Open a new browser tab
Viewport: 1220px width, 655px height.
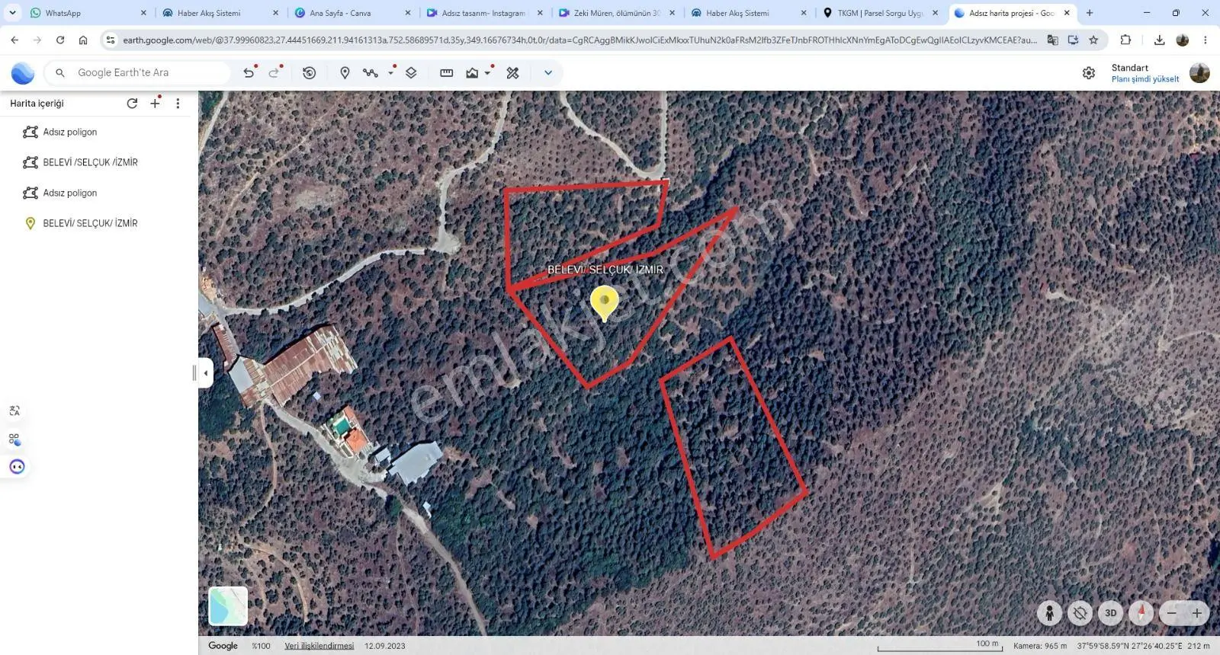pyautogui.click(x=1090, y=13)
